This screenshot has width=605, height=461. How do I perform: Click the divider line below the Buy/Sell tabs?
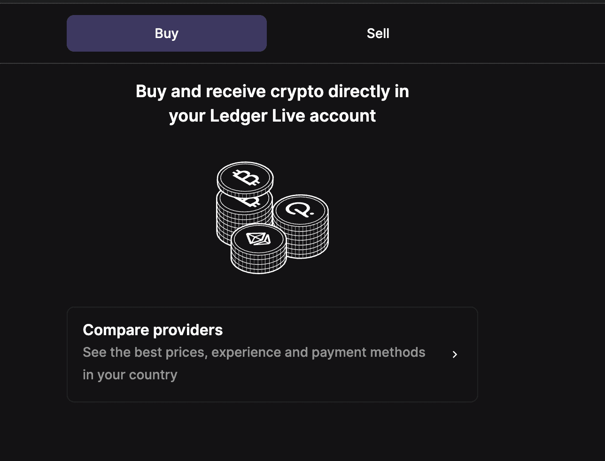[302, 63]
